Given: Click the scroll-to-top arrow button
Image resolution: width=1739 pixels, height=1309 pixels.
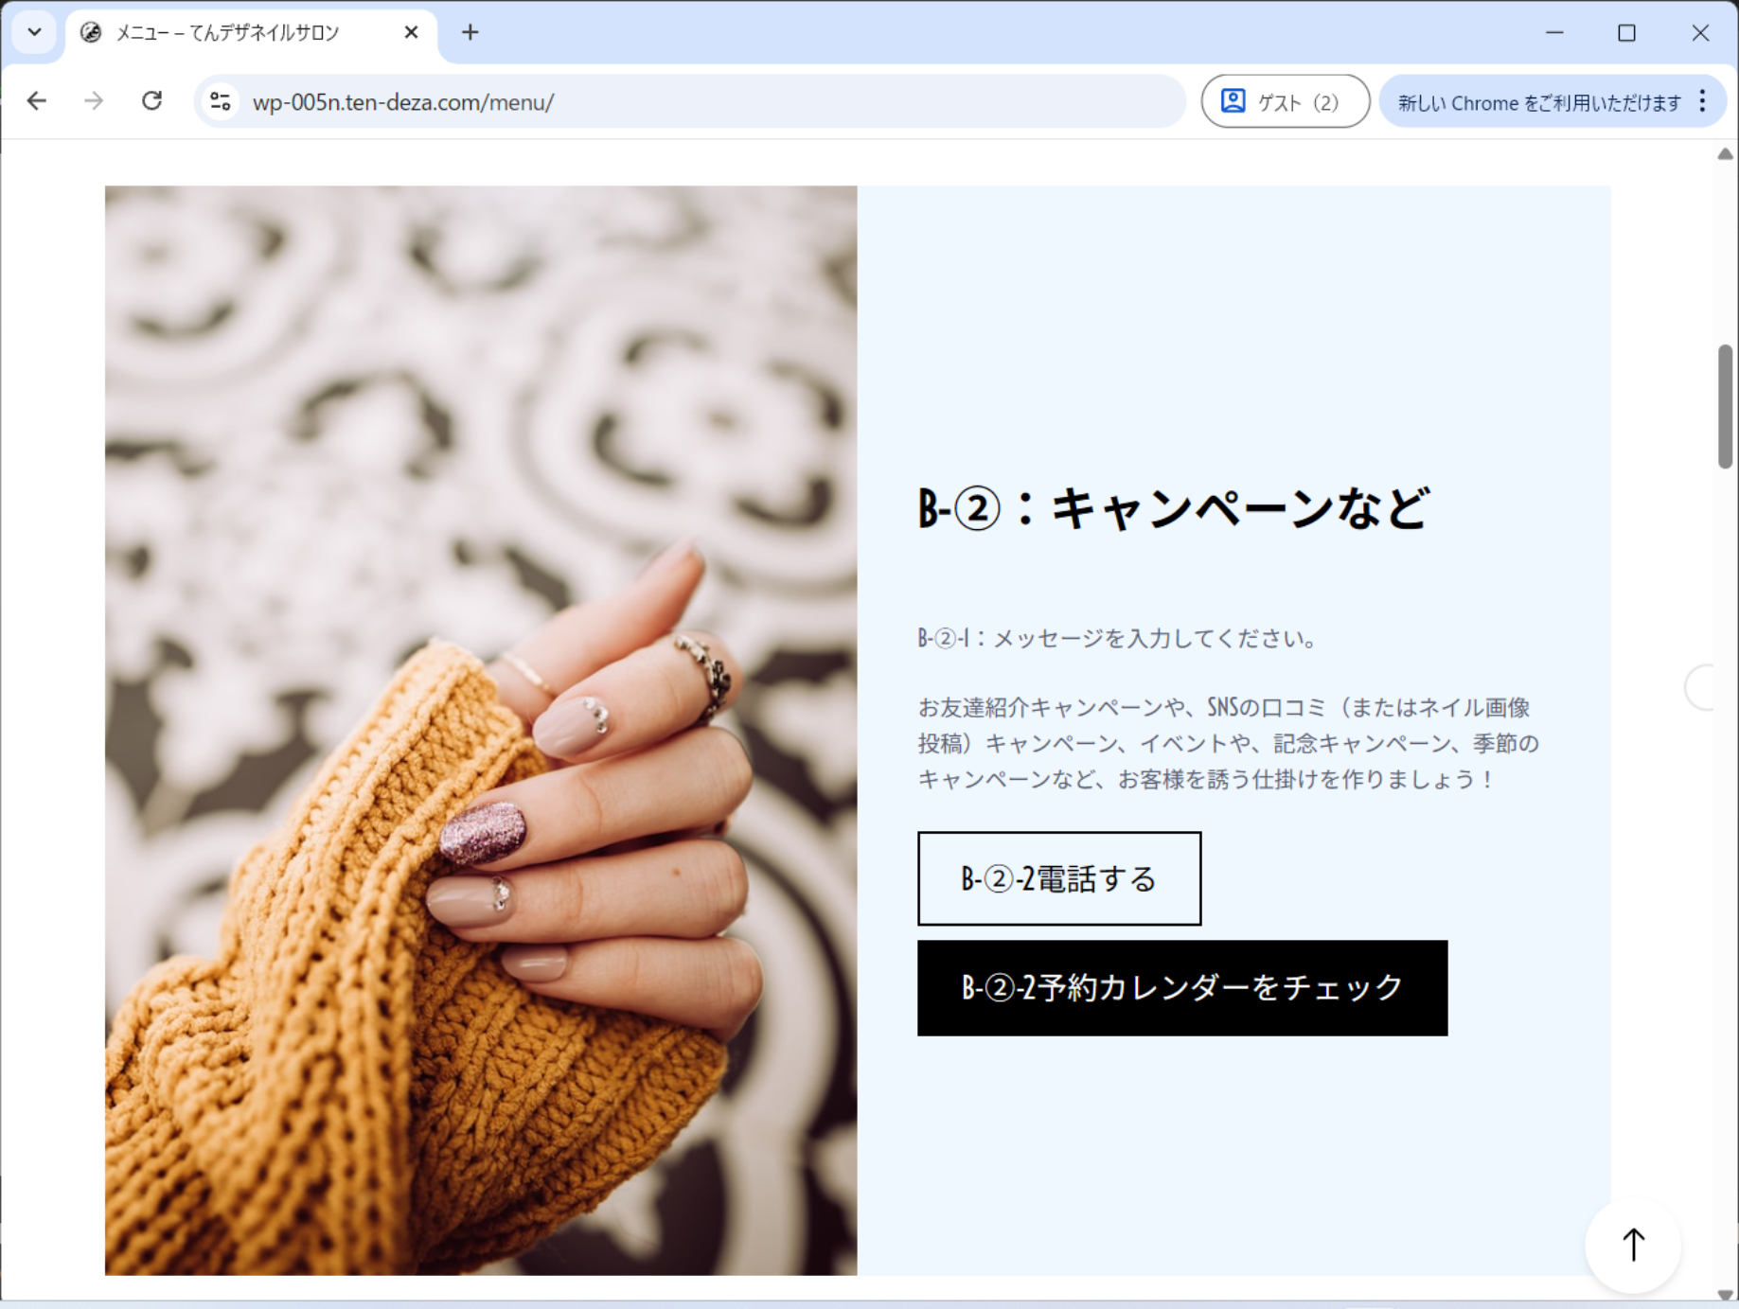Looking at the screenshot, I should click(1633, 1245).
